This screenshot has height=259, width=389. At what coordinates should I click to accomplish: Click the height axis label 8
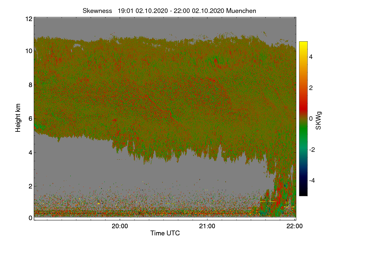click(30, 85)
